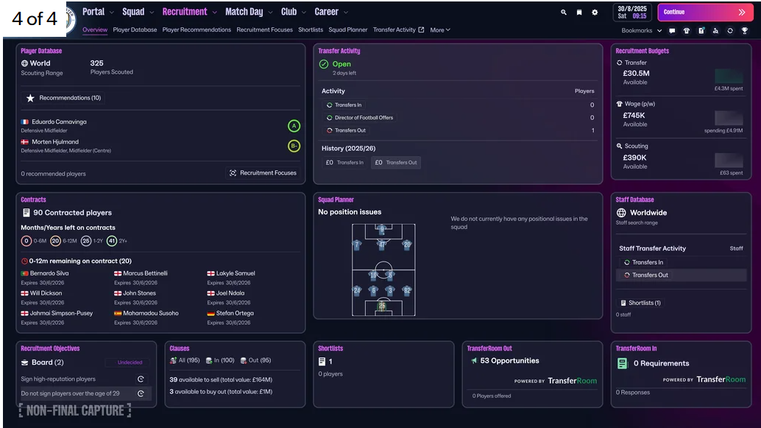Filter clauses by All (195)
Viewport: 761px width, 428px height.
(185, 360)
